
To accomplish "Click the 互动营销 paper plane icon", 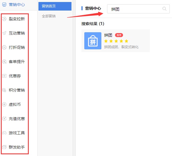I will click(x=4, y=33).
